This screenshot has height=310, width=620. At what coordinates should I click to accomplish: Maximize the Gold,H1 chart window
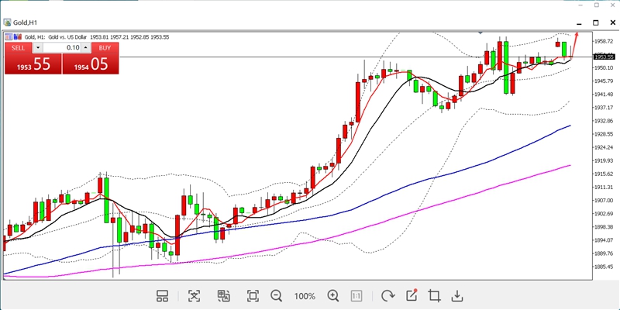596,23
